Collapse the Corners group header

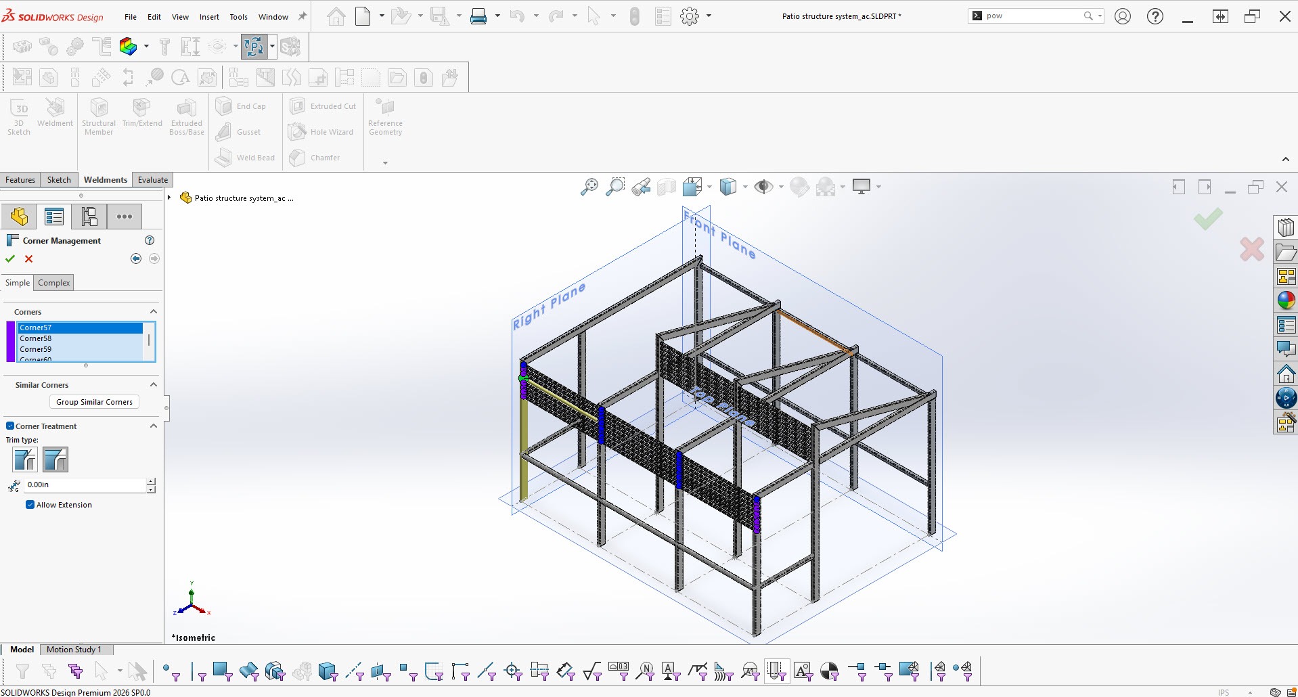point(153,311)
